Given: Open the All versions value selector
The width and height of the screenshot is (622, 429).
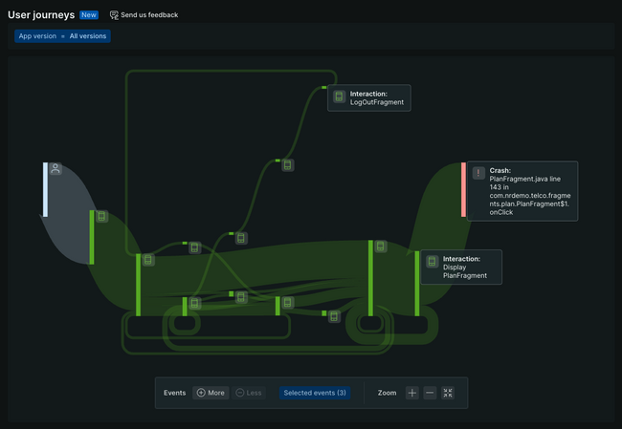Looking at the screenshot, I should tap(88, 36).
